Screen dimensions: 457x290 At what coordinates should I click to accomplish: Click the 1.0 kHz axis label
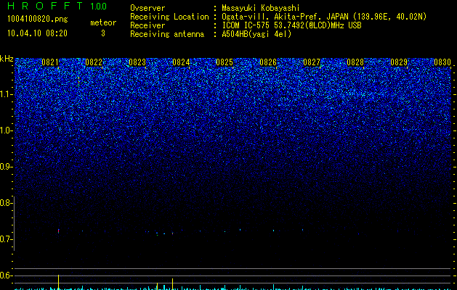point(6,130)
